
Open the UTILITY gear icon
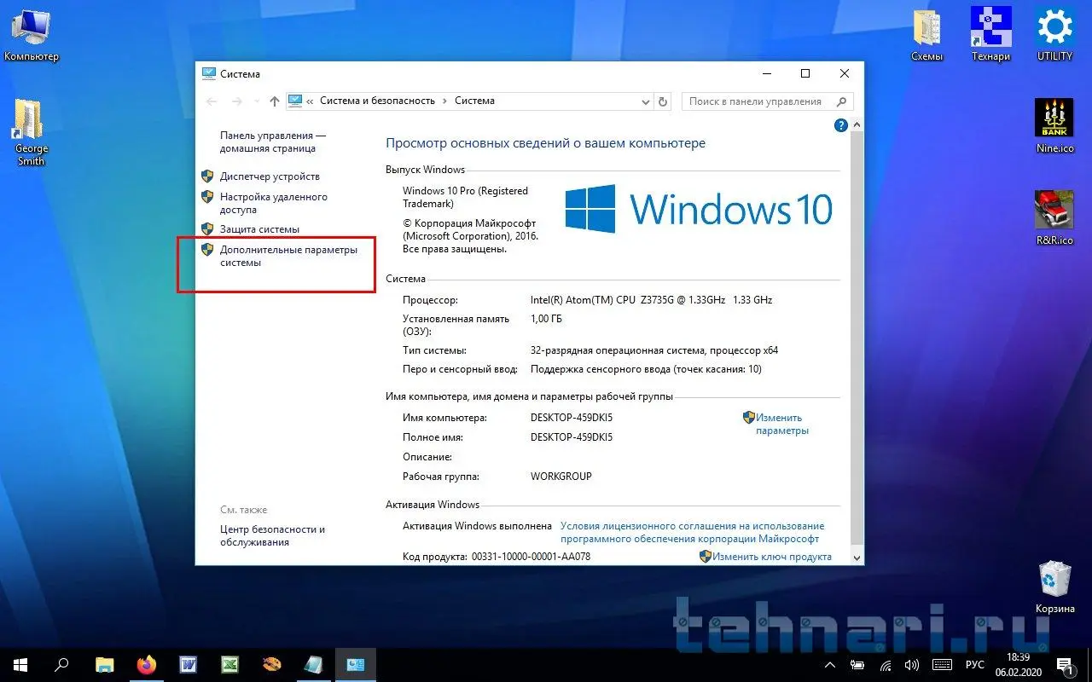pos(1054,35)
